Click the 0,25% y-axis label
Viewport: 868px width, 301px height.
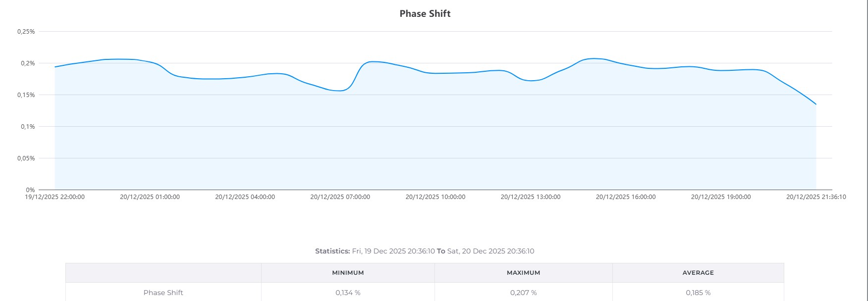click(26, 31)
